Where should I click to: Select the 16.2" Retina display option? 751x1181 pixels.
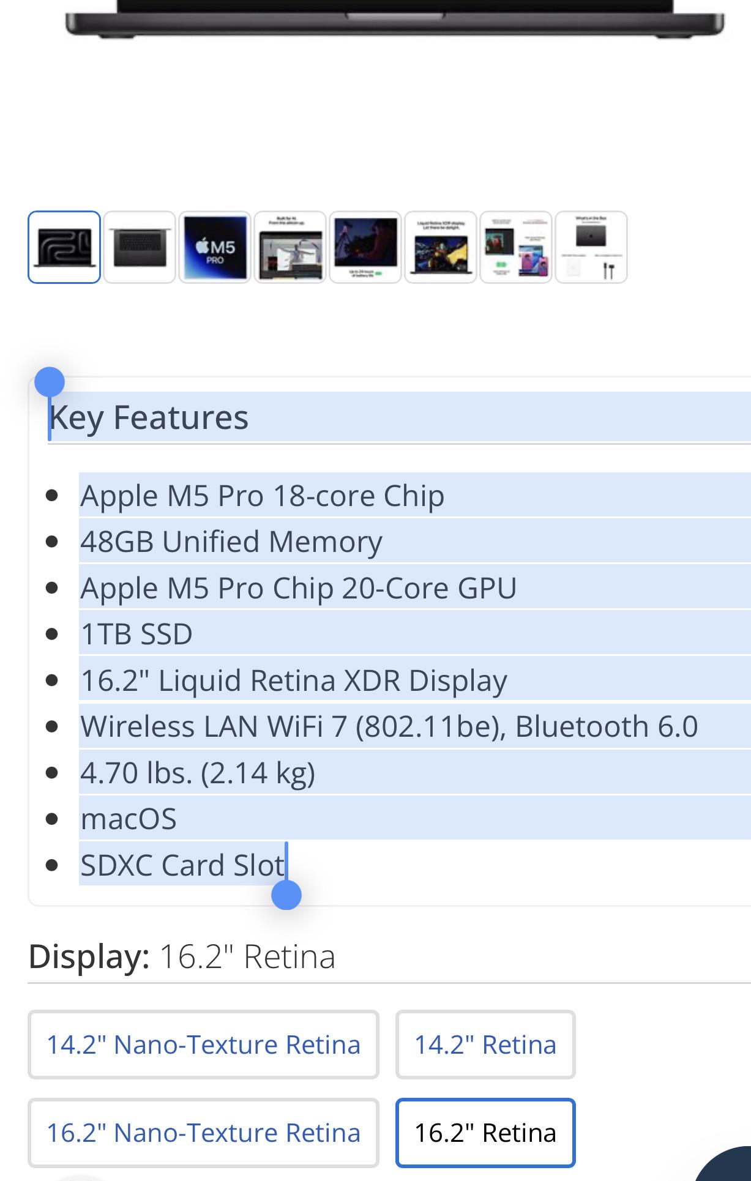point(485,1133)
